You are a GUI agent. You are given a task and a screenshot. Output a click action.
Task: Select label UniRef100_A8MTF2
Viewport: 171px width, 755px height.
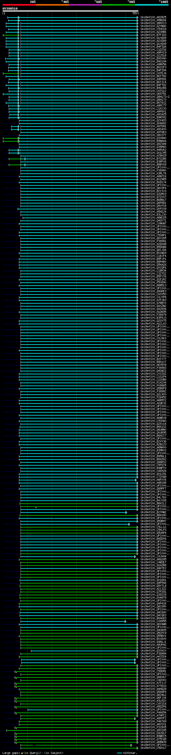pyautogui.click(x=153, y=719)
